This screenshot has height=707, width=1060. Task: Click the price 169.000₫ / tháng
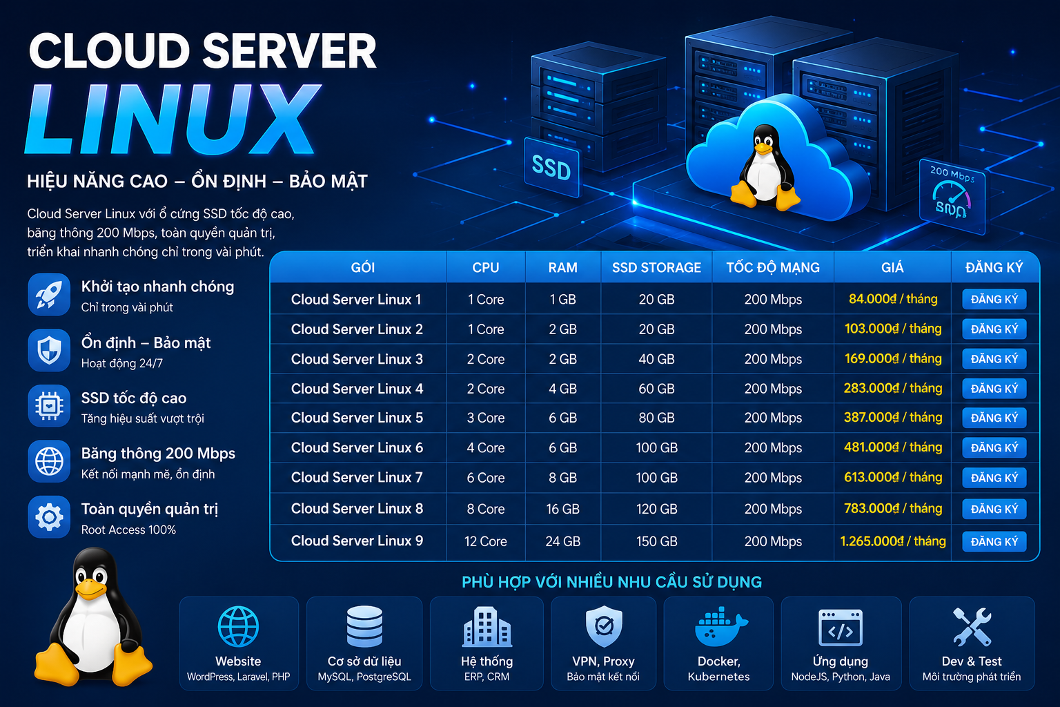[893, 358]
